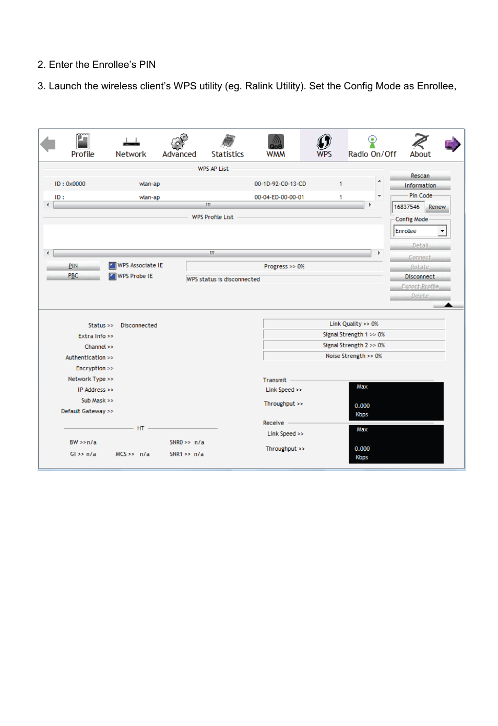Select the AP row with ID 0x0000
The height and width of the screenshot is (726, 498).
pos(209,184)
